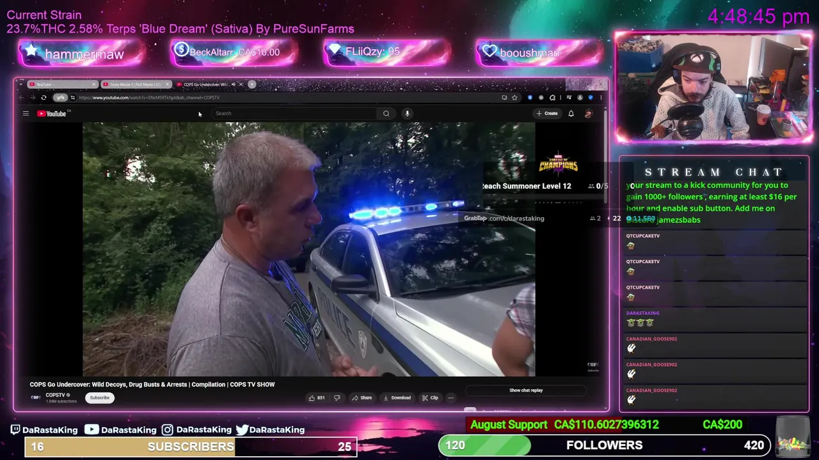Click 'hammermaw' alert label
This screenshot has width=819, height=460.
click(84, 54)
